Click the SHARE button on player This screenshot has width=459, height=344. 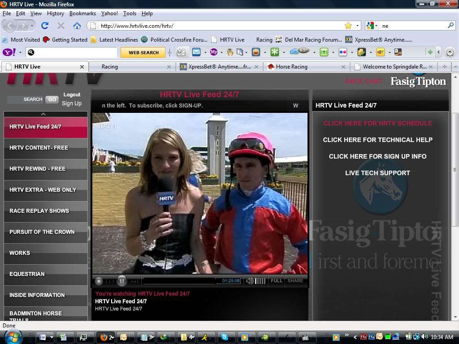click(x=295, y=281)
